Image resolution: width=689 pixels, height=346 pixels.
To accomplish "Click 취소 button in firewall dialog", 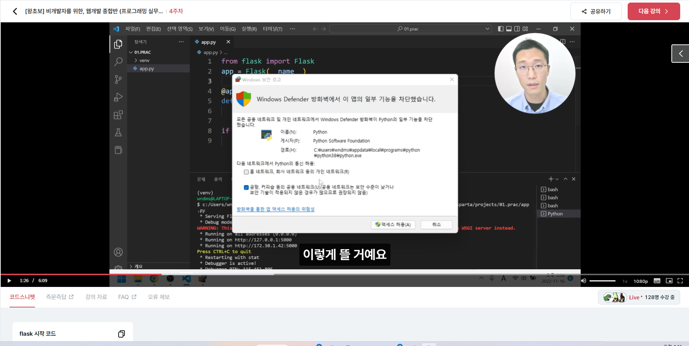I will (436, 225).
